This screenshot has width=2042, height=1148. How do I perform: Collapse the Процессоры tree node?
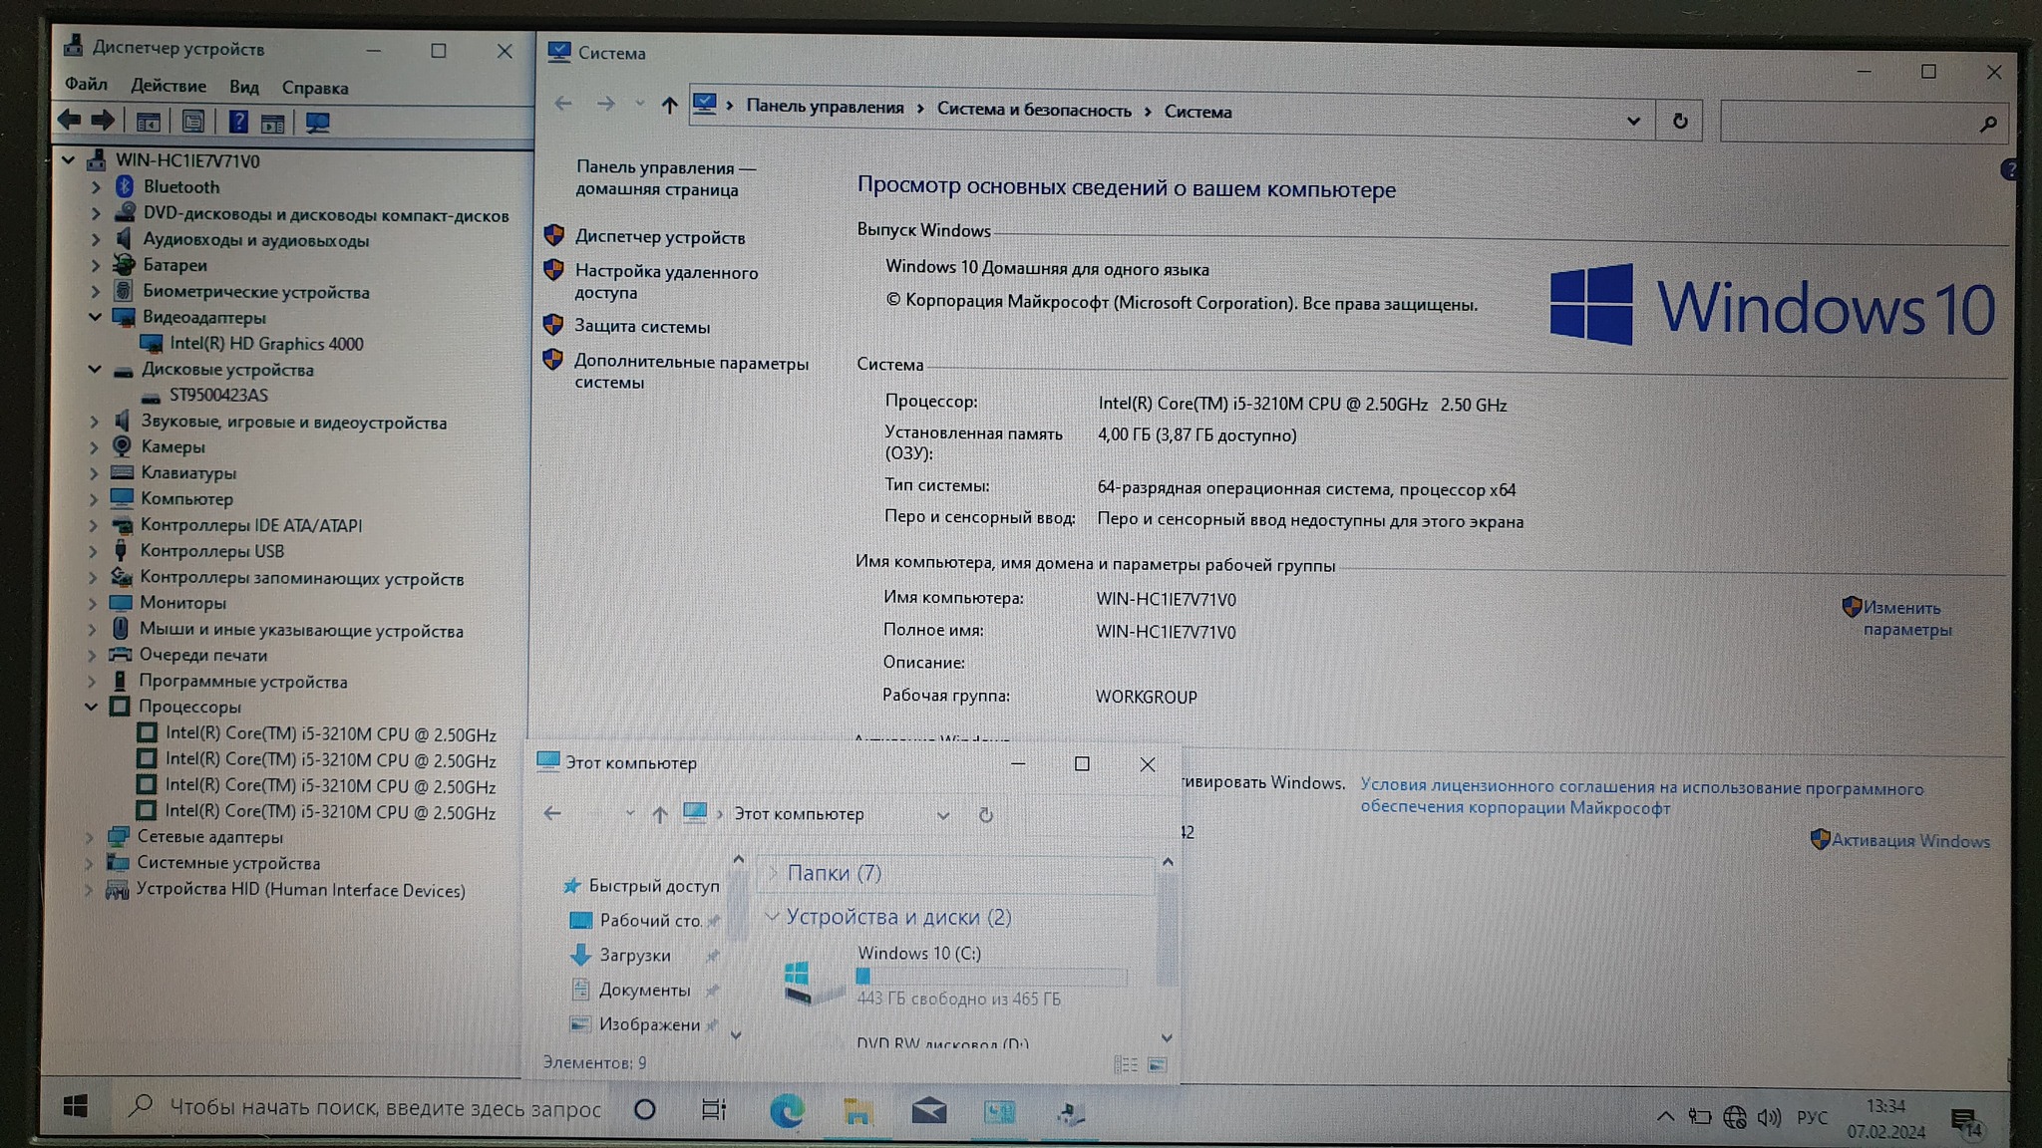tap(91, 707)
